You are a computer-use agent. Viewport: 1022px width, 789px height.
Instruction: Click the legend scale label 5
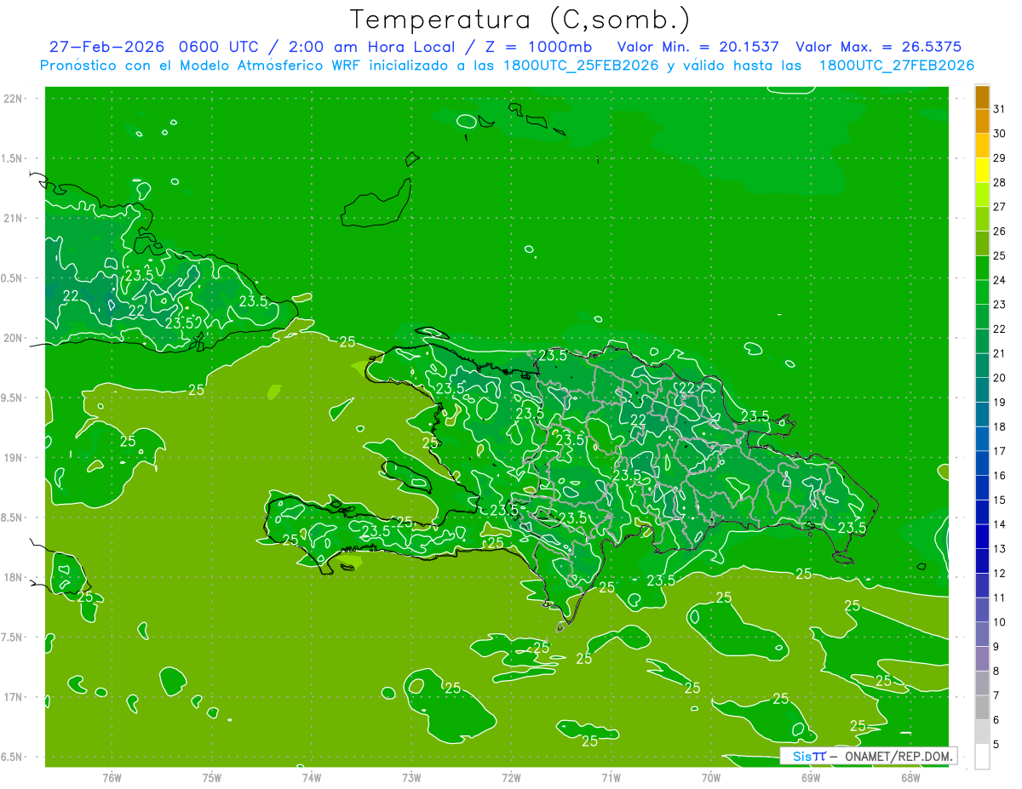pyautogui.click(x=996, y=744)
